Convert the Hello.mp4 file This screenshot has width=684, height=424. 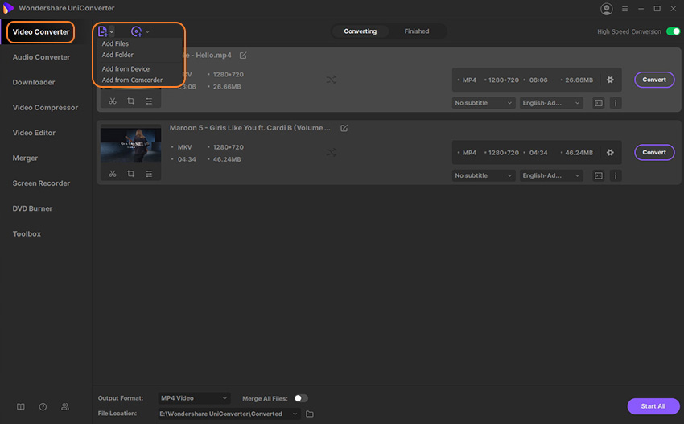pyautogui.click(x=654, y=80)
